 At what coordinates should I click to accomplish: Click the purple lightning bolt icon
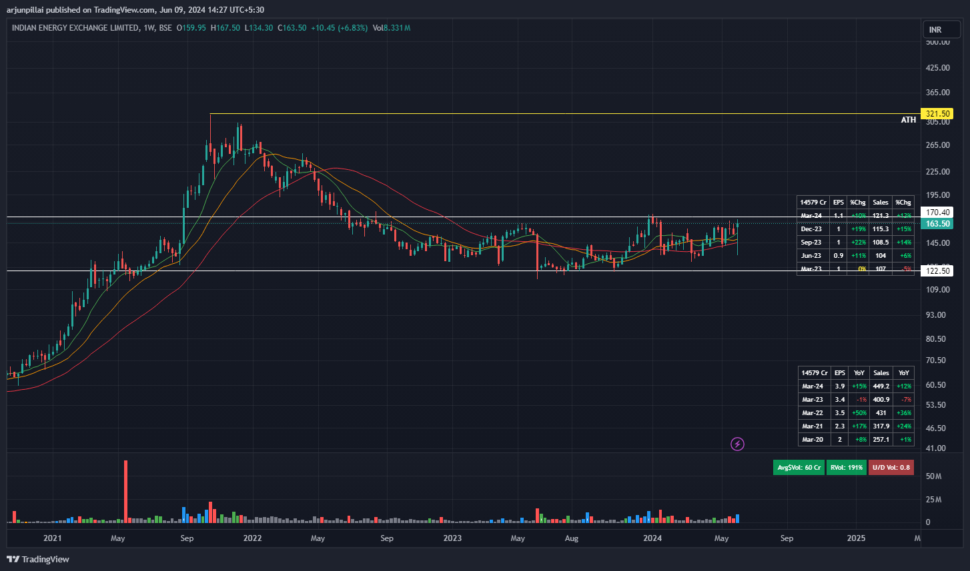tap(737, 444)
